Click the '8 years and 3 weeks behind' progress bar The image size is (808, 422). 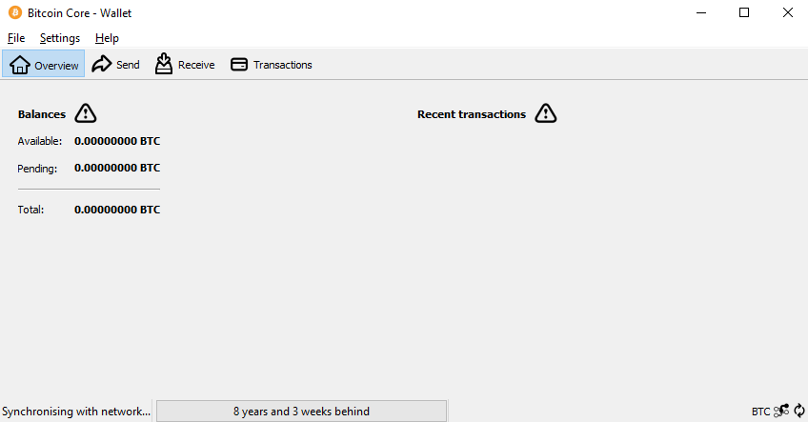[301, 412]
